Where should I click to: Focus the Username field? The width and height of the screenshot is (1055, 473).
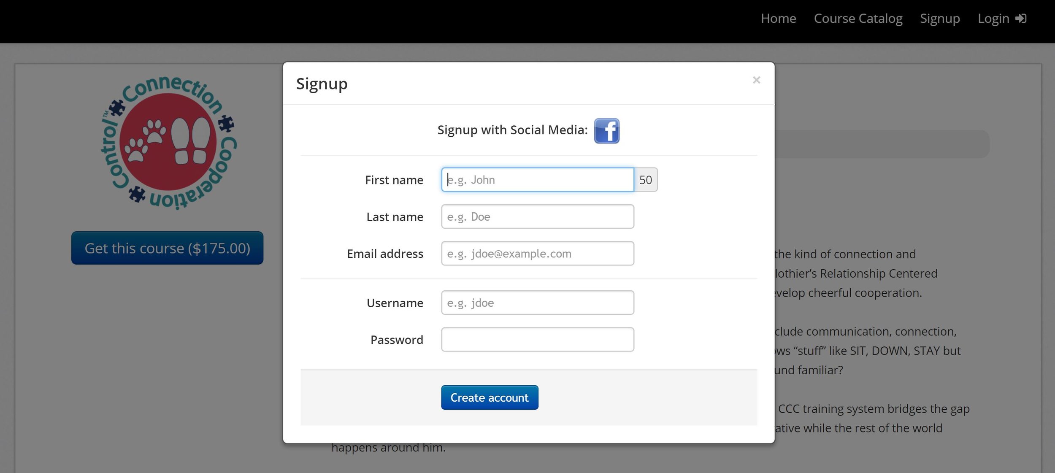537,303
